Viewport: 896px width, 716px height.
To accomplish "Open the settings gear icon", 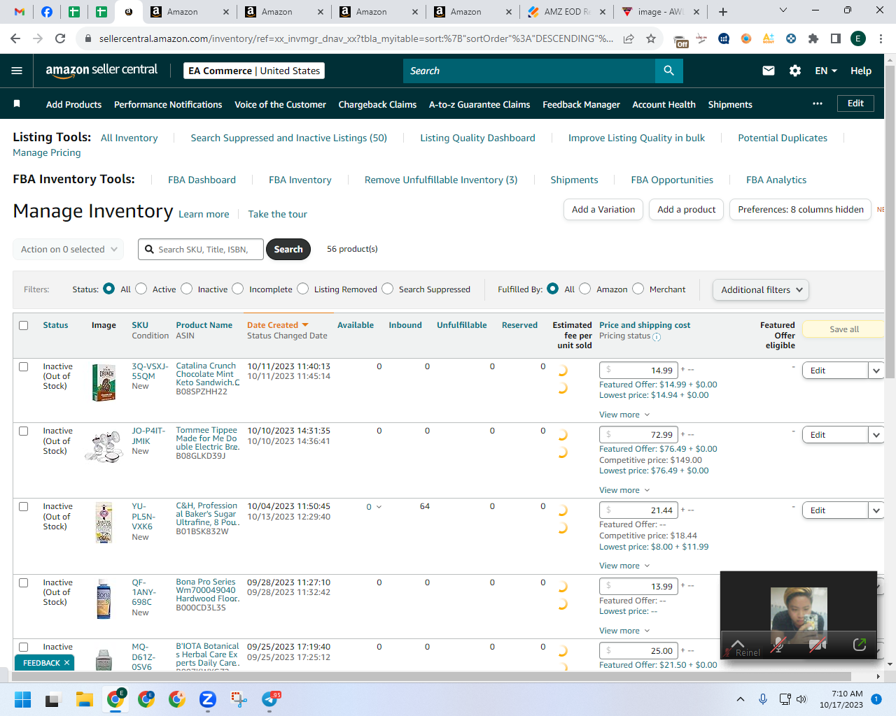I will click(x=795, y=71).
